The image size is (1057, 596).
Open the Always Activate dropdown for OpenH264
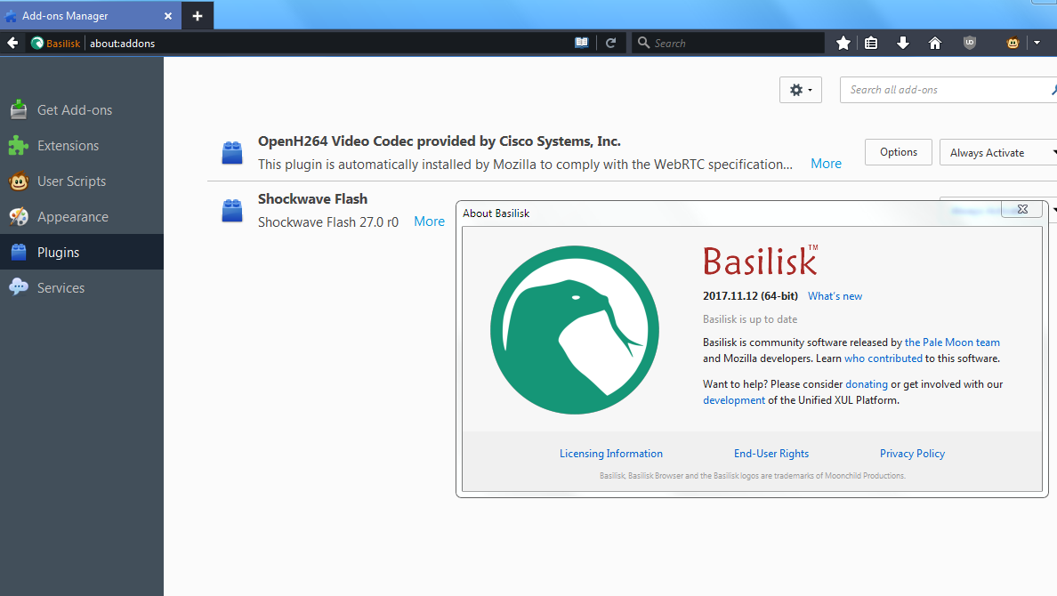click(997, 153)
